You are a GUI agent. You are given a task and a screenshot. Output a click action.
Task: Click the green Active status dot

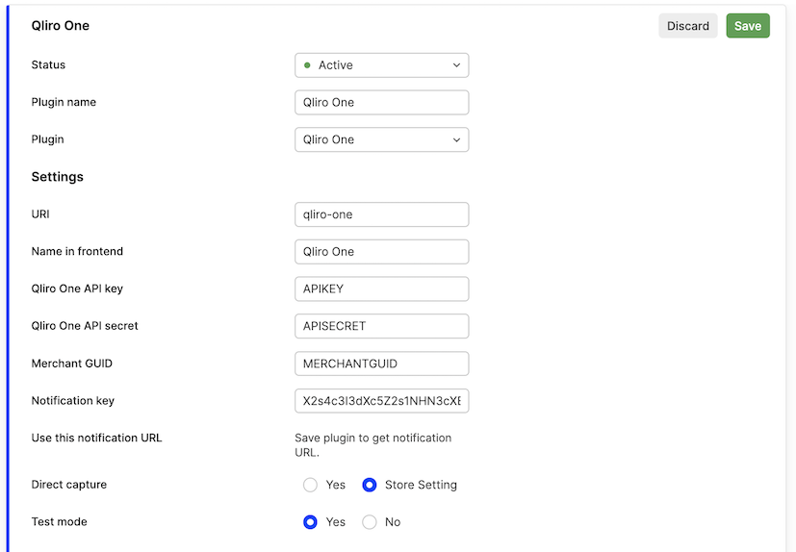[x=307, y=65]
